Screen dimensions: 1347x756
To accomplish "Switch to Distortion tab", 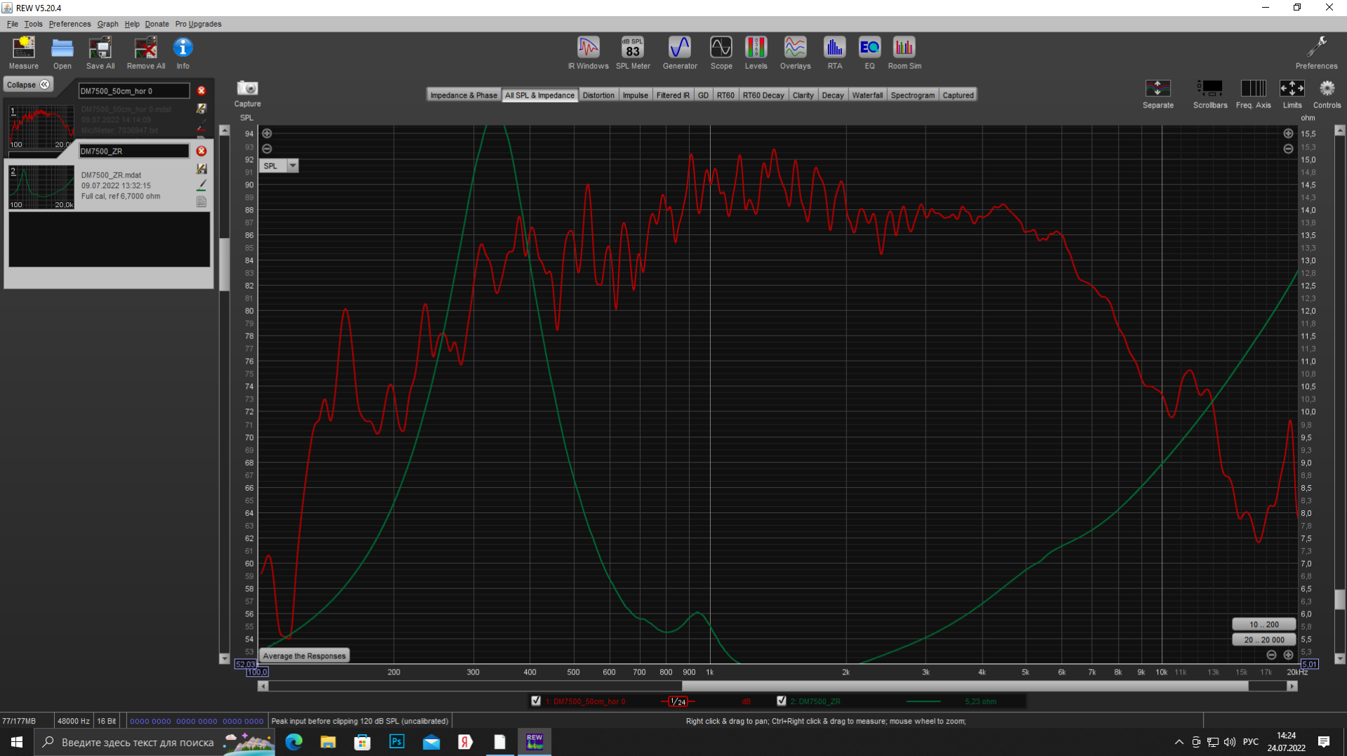I will point(598,95).
